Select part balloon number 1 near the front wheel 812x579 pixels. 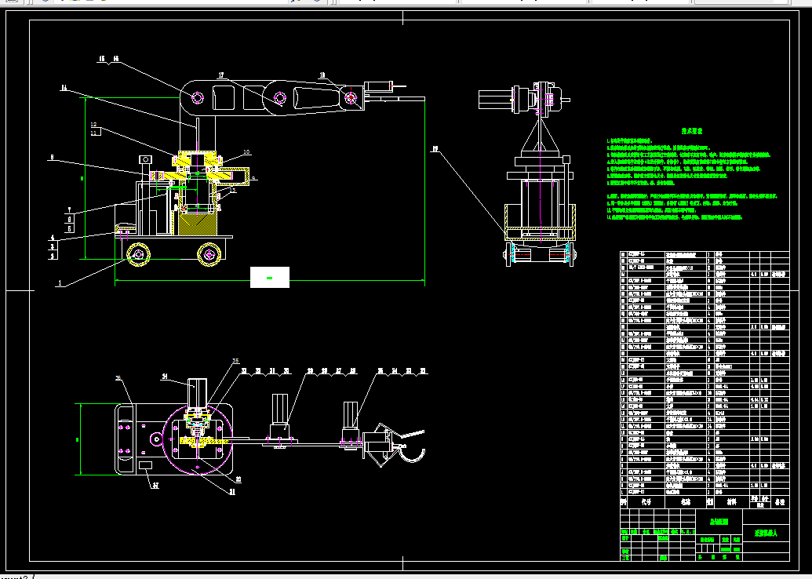click(x=60, y=283)
